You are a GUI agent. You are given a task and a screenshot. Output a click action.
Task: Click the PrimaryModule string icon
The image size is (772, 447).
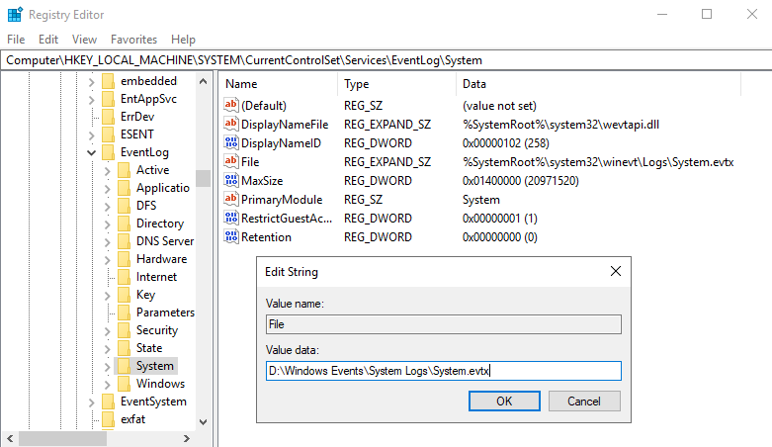[231, 199]
